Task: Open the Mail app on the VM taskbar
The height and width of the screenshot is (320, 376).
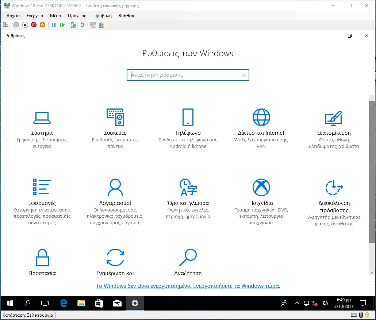Action: point(117,303)
